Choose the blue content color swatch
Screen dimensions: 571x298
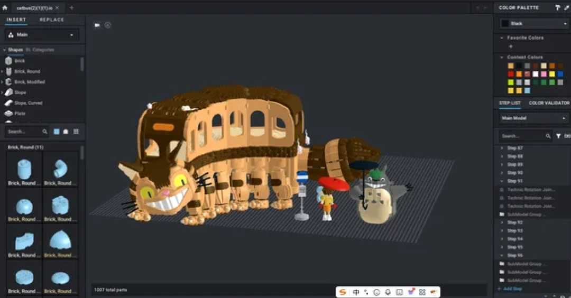(x=560, y=74)
